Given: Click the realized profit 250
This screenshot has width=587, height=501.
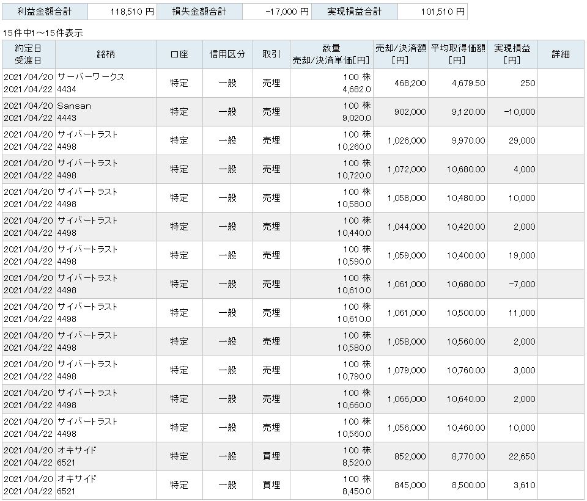Looking at the screenshot, I should click(528, 83).
